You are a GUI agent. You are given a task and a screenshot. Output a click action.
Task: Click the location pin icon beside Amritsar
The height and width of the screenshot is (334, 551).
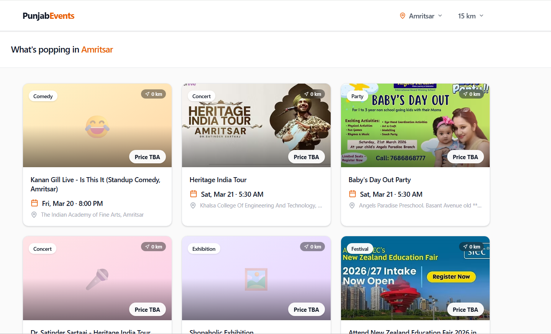(402, 16)
